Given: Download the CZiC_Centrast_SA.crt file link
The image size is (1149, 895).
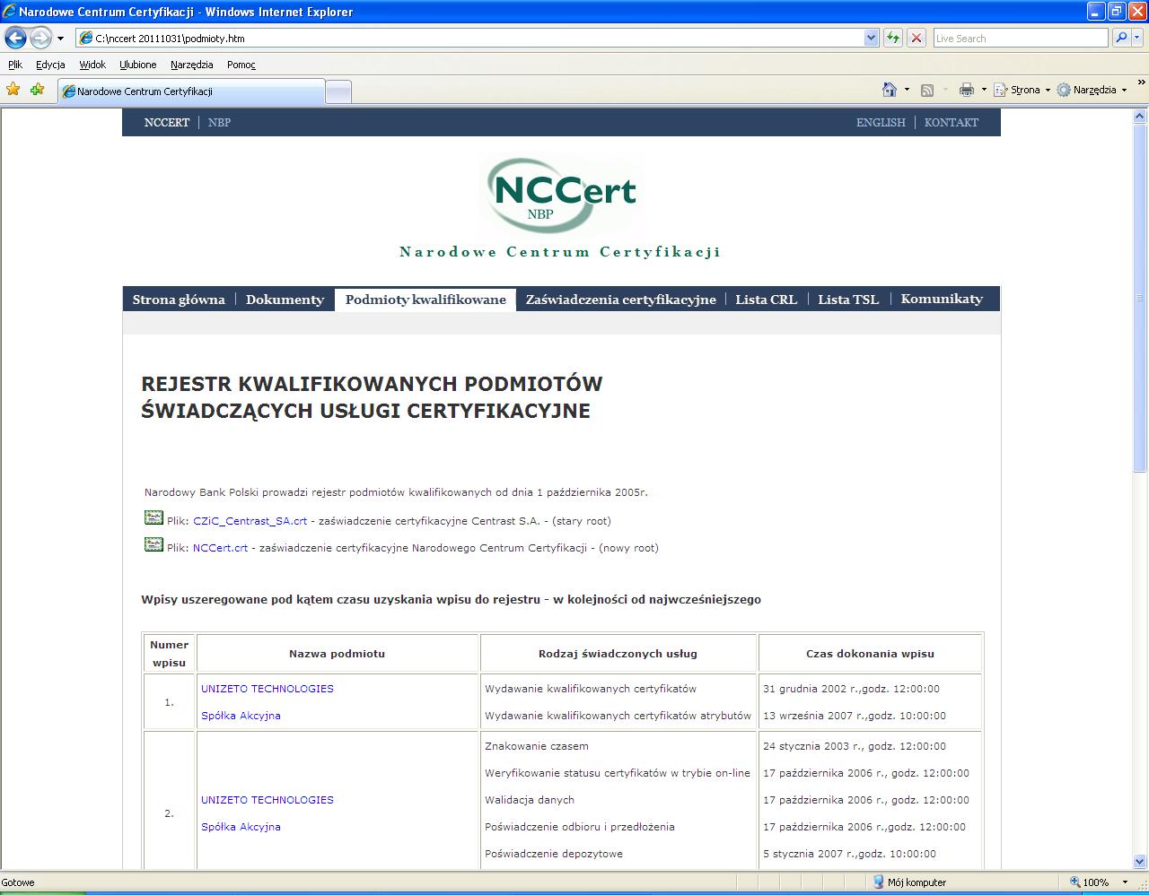Looking at the screenshot, I should tap(250, 521).
